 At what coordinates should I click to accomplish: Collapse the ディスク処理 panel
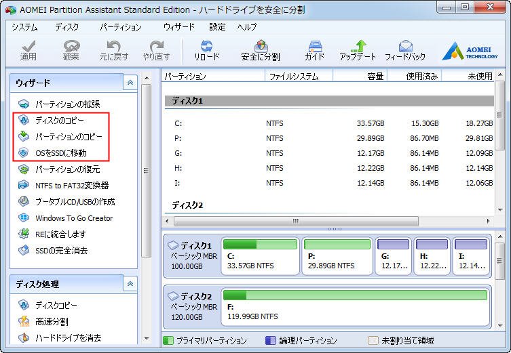pos(130,284)
